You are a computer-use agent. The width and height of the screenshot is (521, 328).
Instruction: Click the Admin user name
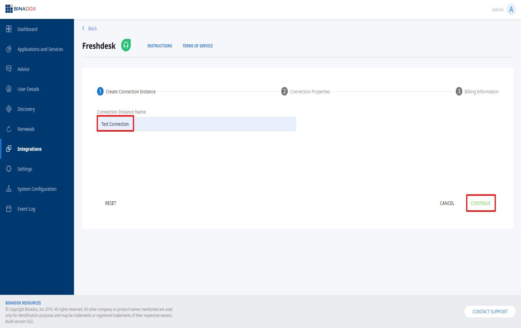click(x=497, y=10)
